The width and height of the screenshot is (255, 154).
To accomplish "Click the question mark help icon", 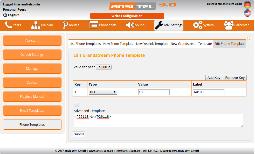I will click(x=250, y=38).
